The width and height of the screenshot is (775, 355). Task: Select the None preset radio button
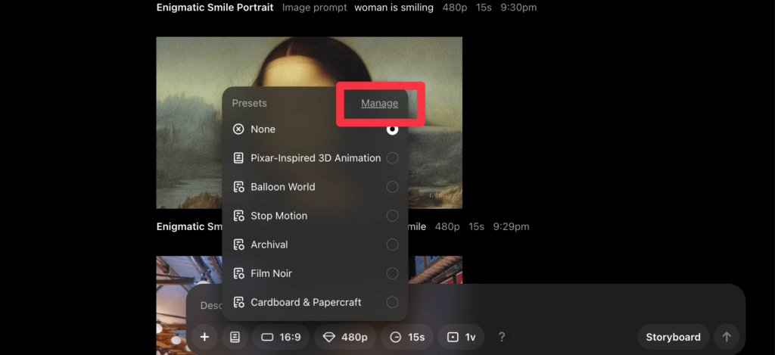(392, 129)
